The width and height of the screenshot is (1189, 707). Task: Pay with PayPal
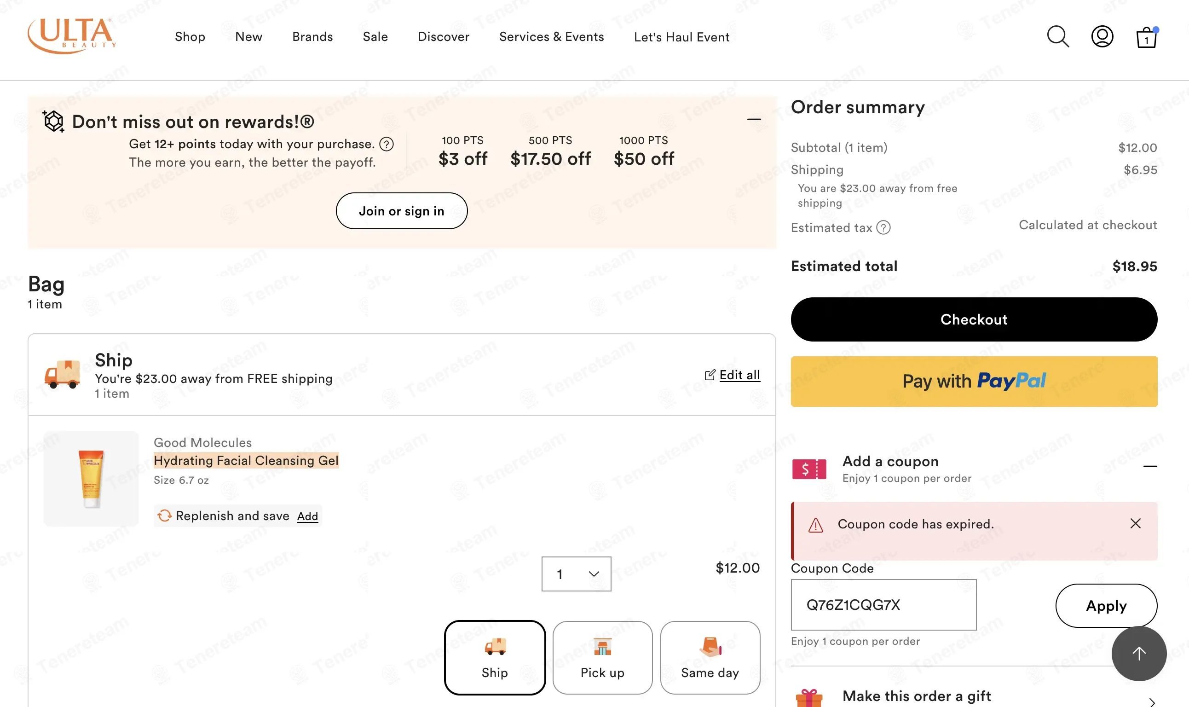[x=974, y=381]
